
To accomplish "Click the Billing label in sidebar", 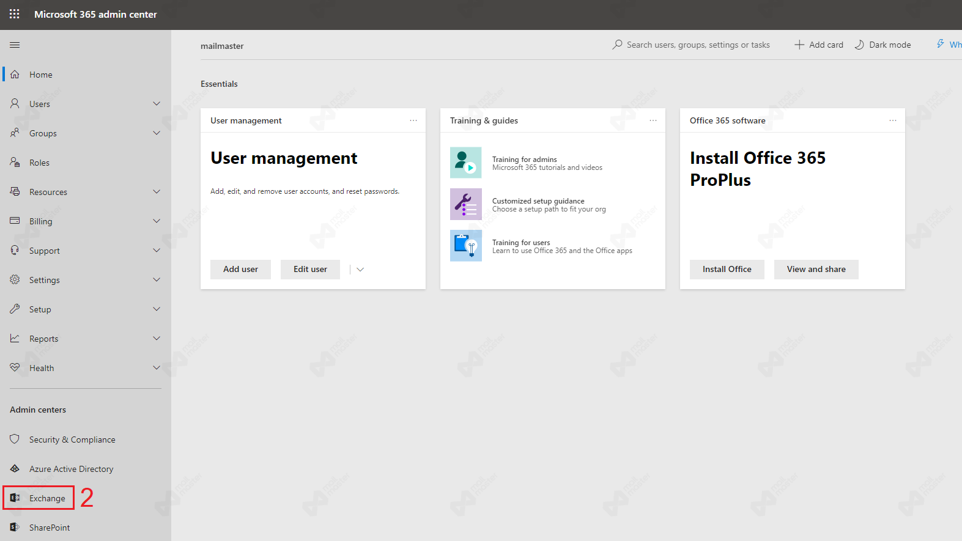I will [41, 221].
